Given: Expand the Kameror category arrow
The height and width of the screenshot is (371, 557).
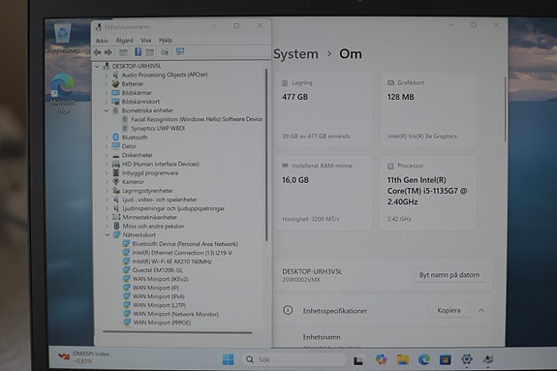Looking at the screenshot, I should coord(107,182).
